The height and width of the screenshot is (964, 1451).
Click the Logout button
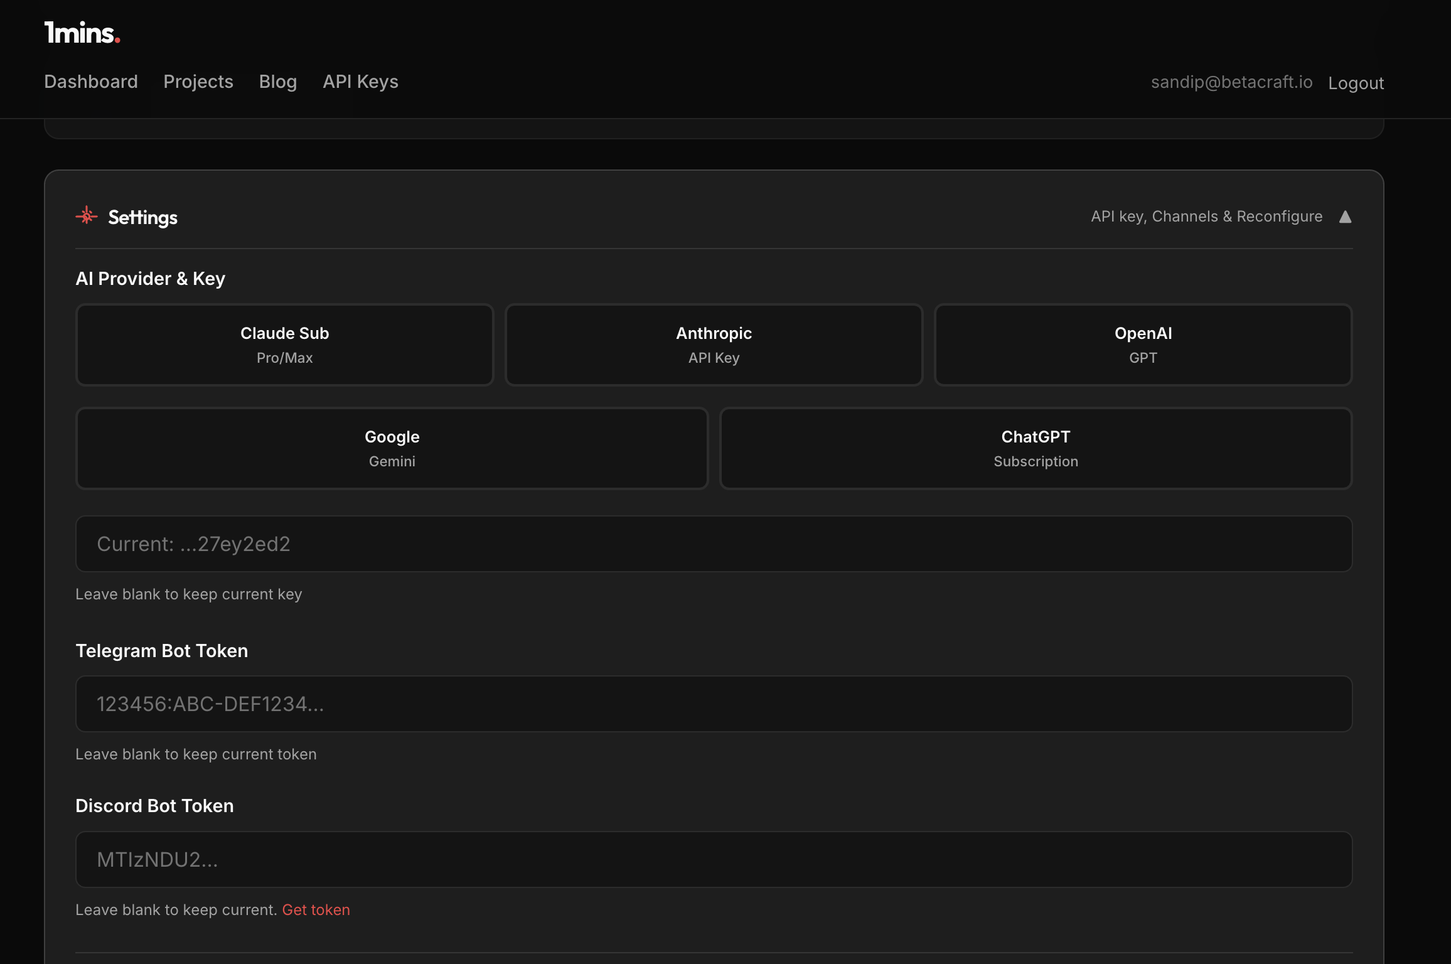(1356, 83)
